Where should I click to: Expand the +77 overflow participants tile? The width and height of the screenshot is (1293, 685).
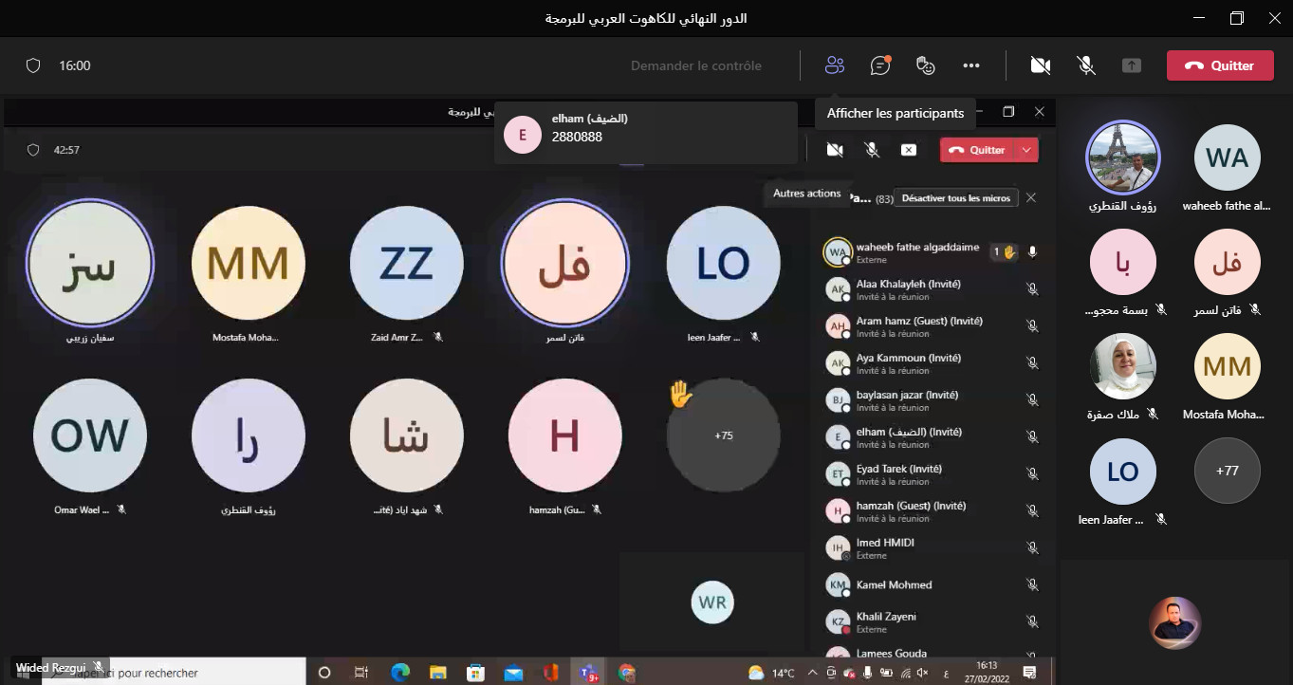[x=1228, y=471]
